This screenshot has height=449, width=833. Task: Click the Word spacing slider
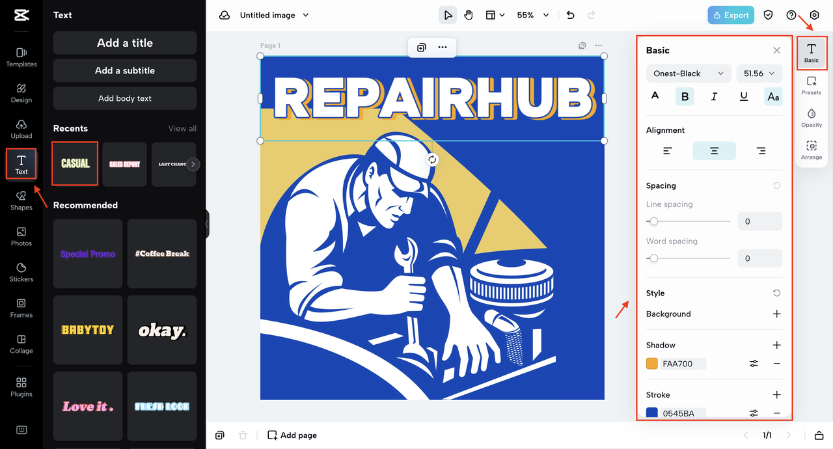click(x=689, y=258)
